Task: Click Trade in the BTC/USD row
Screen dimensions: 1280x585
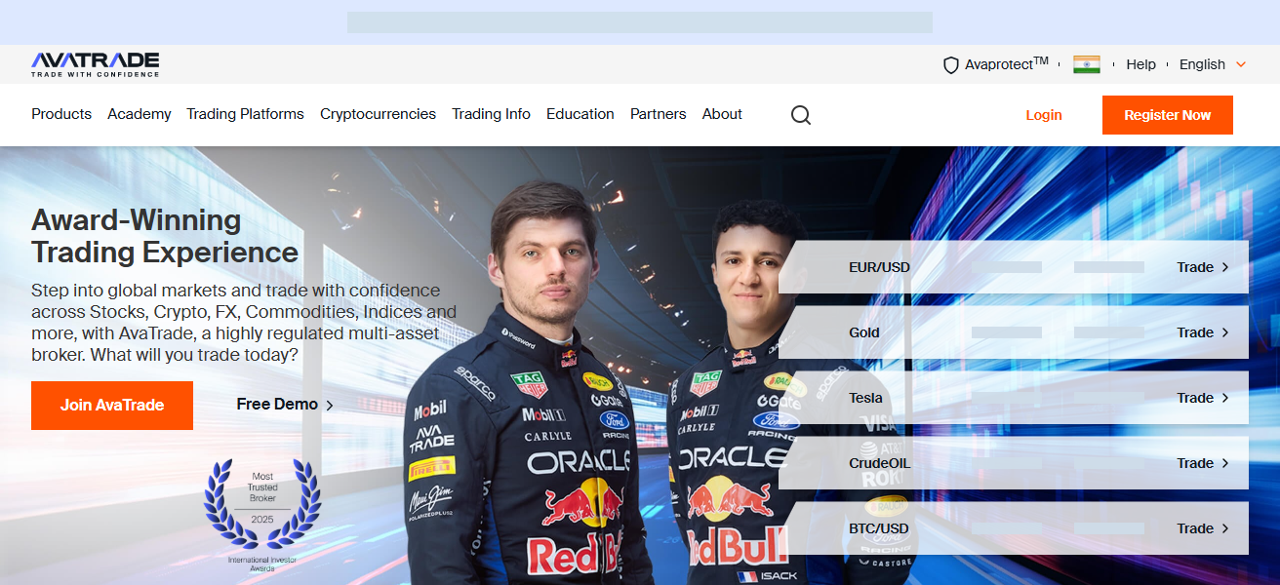Action: click(1195, 528)
